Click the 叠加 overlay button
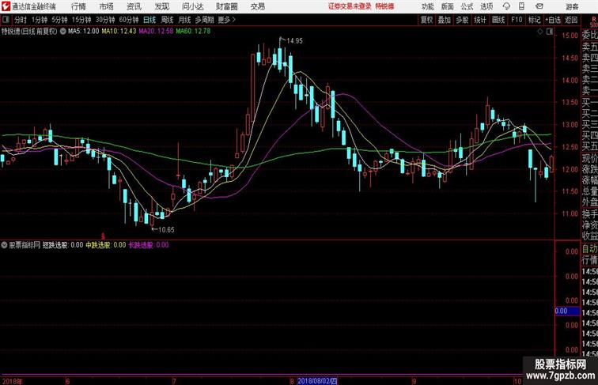 [445, 20]
